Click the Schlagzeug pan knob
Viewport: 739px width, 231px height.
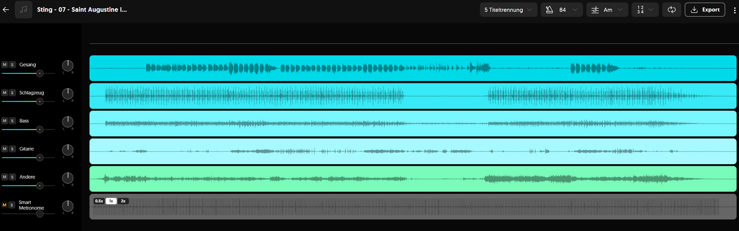point(68,93)
